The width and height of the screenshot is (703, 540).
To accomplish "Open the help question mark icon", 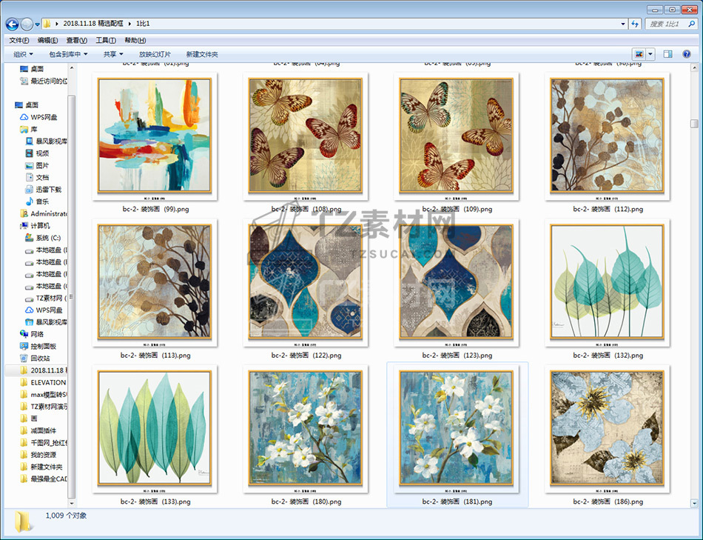I will pos(687,54).
